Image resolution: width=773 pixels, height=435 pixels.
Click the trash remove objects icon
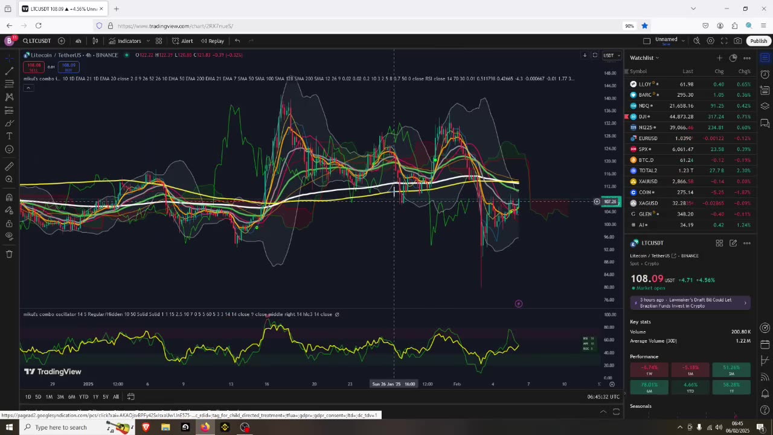(x=9, y=254)
